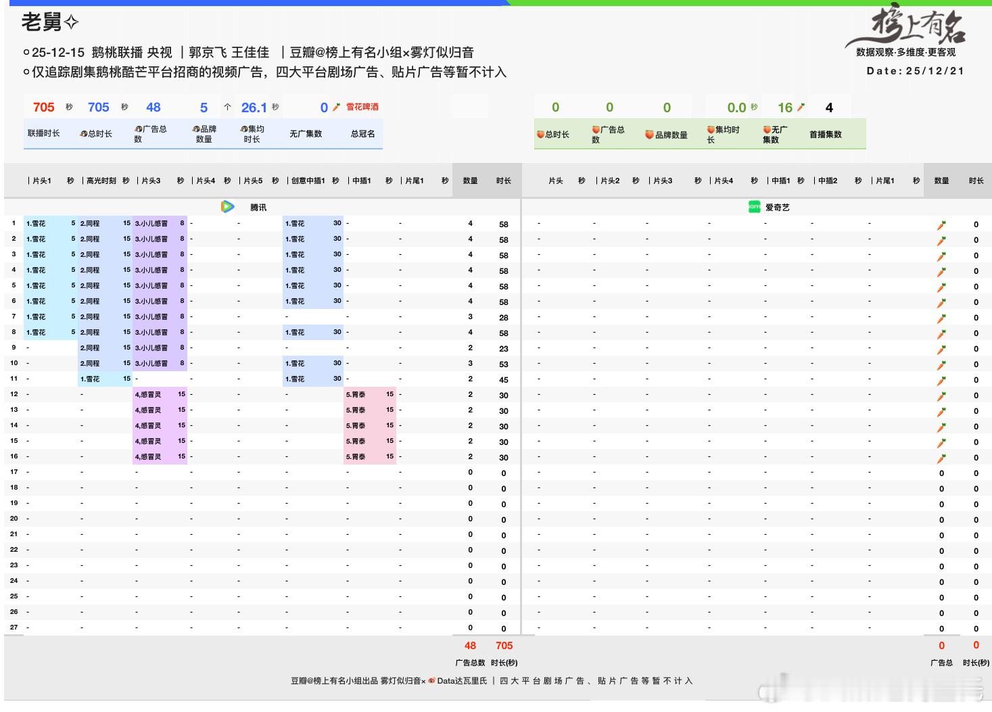
Task: Click the 数据观察·多维度·更客观 tagline
Action: click(x=906, y=52)
